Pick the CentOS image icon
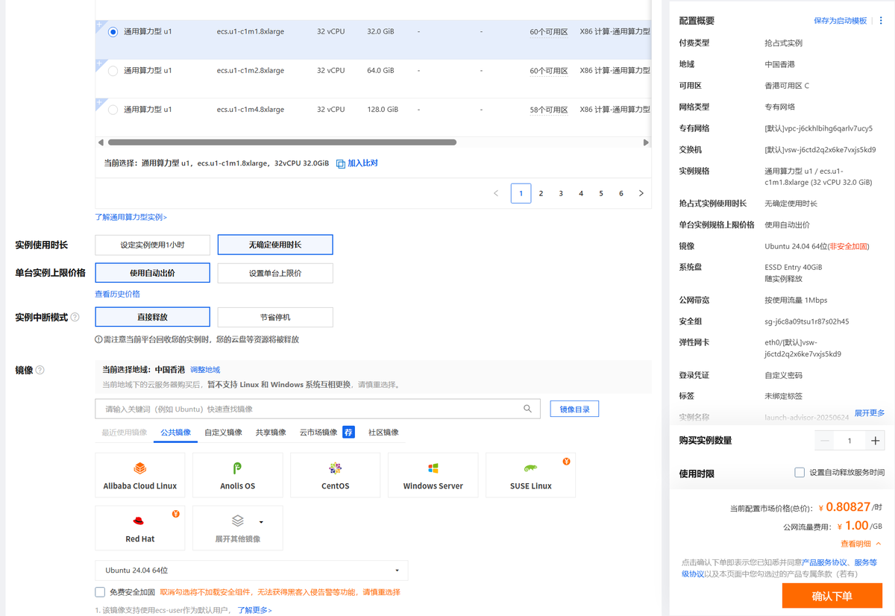This screenshot has height=616, width=895. [x=335, y=469]
